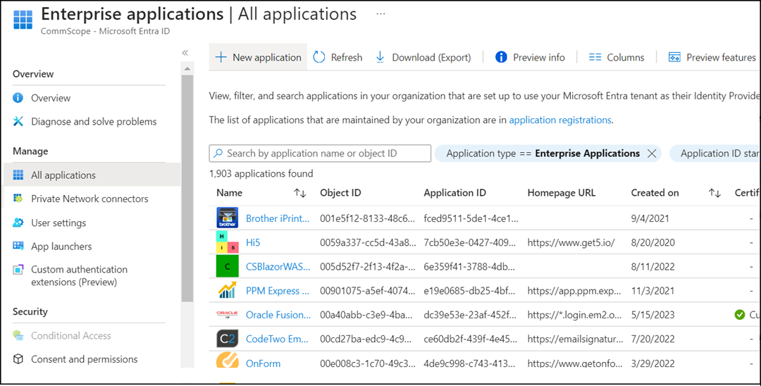Click Diagnose and solve problems wrench icon
Screen dimensions: 761x386
point(18,121)
